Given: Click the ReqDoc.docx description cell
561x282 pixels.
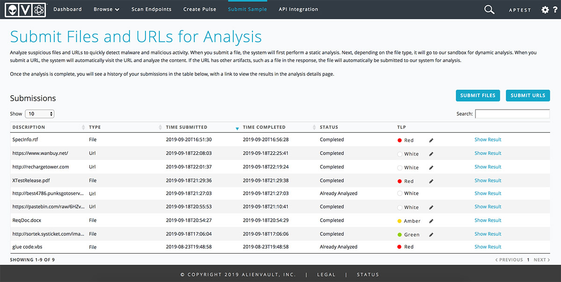Looking at the screenshot, I should (x=27, y=220).
